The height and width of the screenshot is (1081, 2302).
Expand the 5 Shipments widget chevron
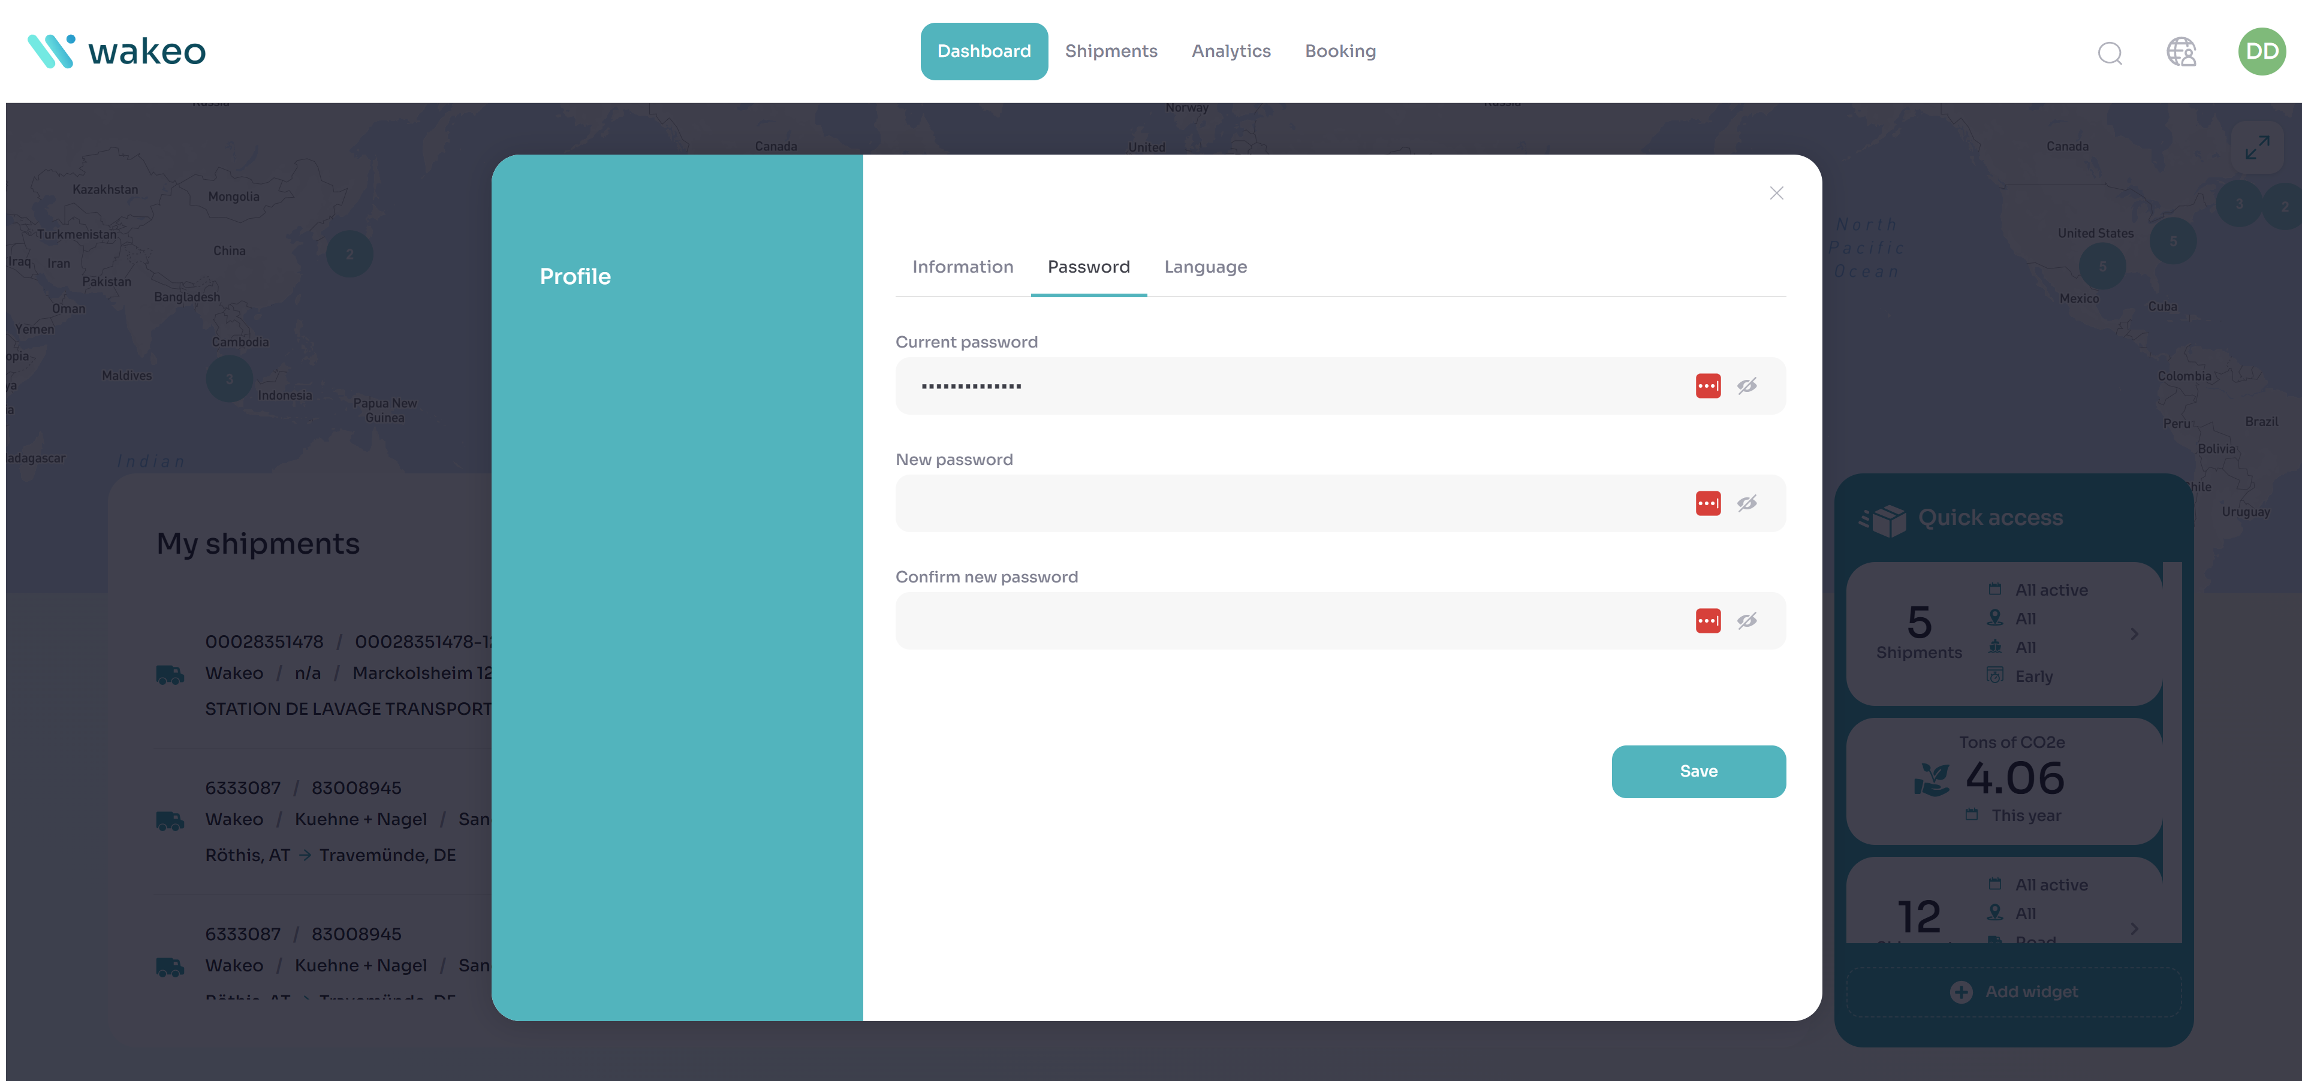(2134, 633)
